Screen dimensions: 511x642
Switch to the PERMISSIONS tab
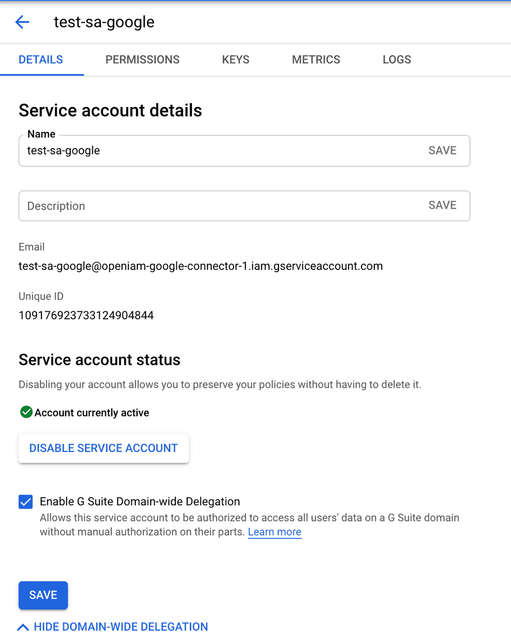tap(142, 60)
